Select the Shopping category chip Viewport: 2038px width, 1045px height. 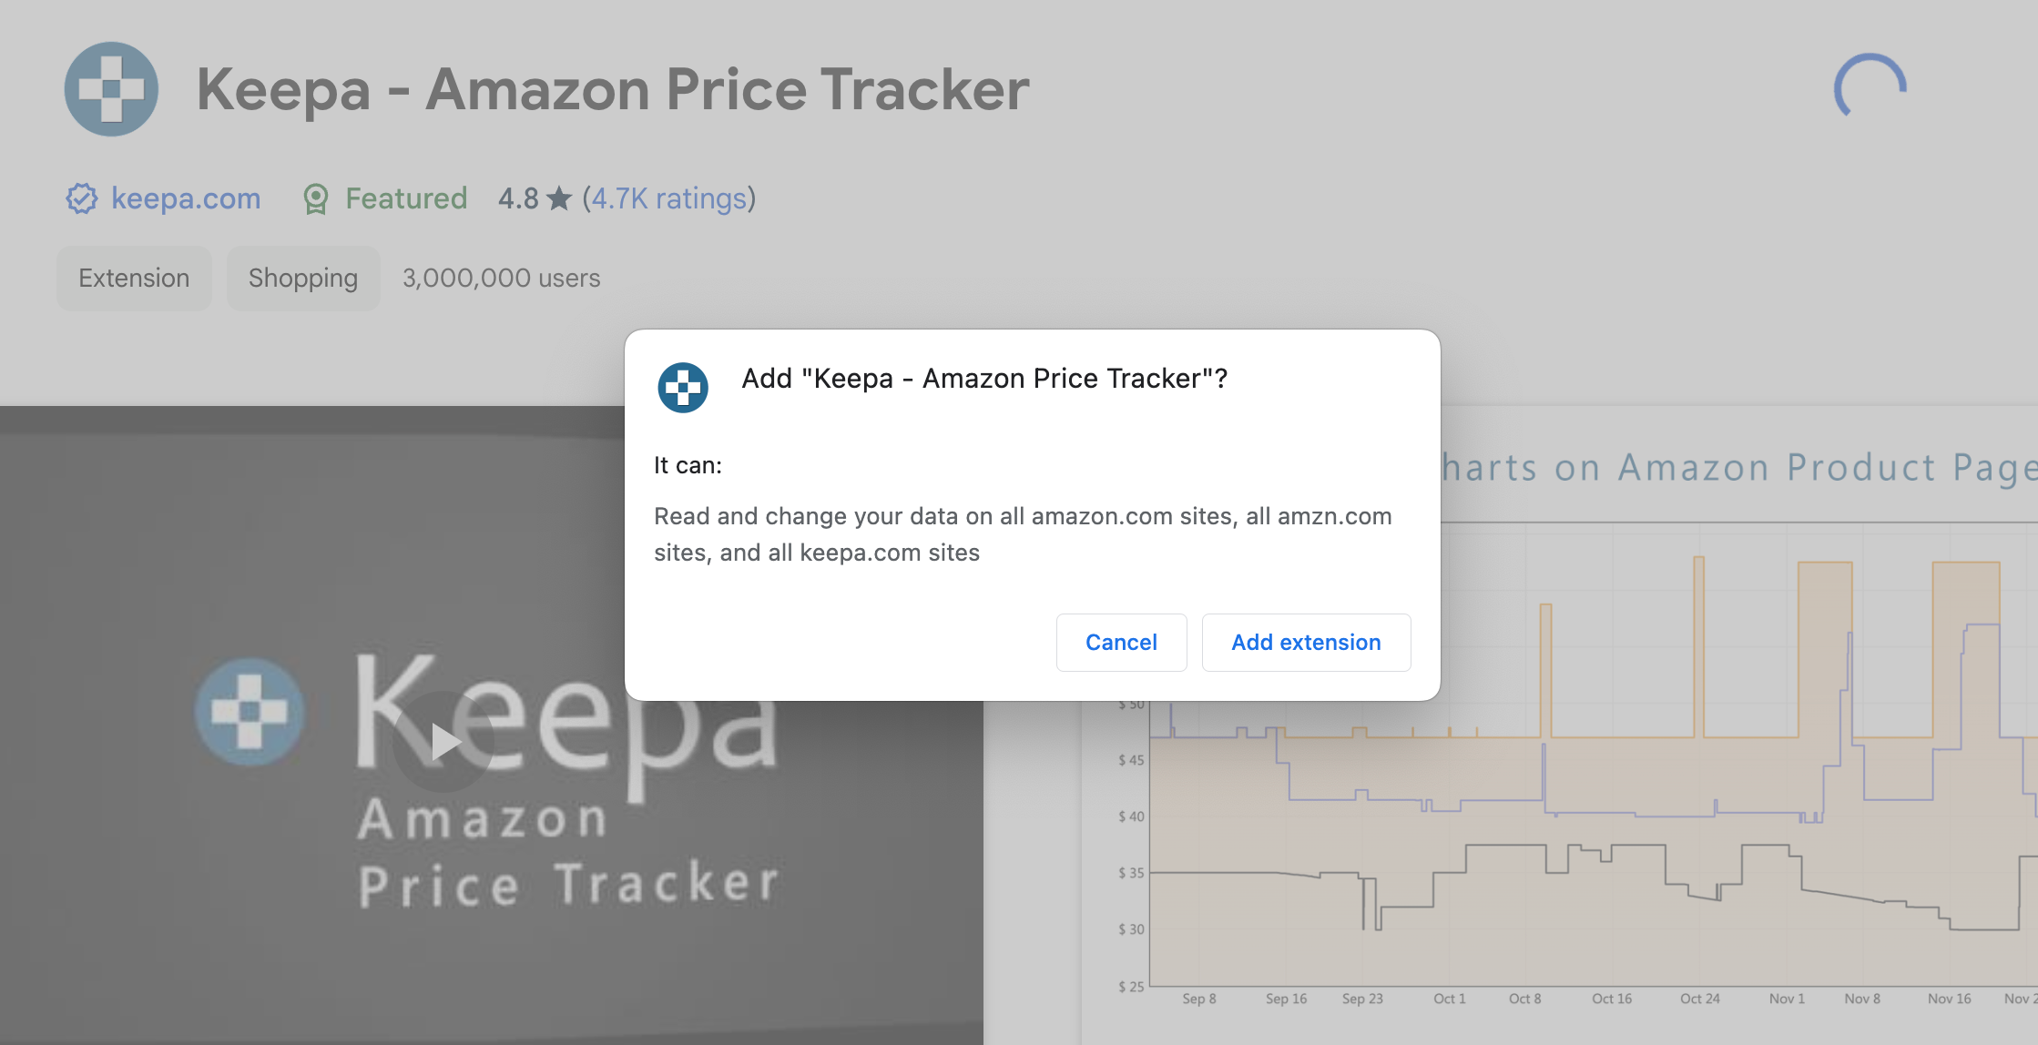303,279
